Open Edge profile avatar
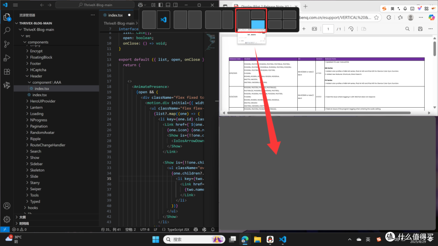Viewport: 438px width, 246px height. click(x=410, y=17)
